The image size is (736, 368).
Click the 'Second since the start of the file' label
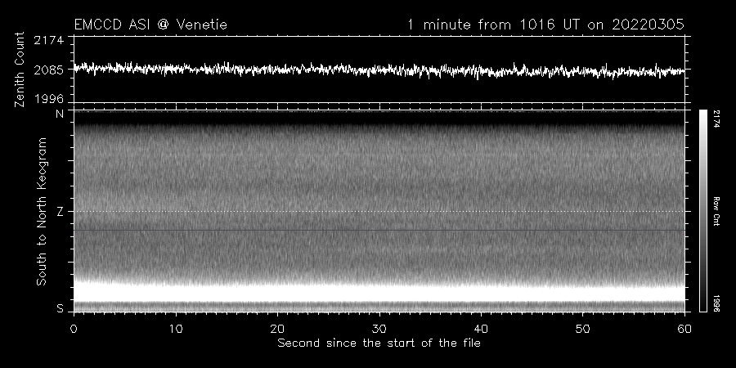point(379,343)
